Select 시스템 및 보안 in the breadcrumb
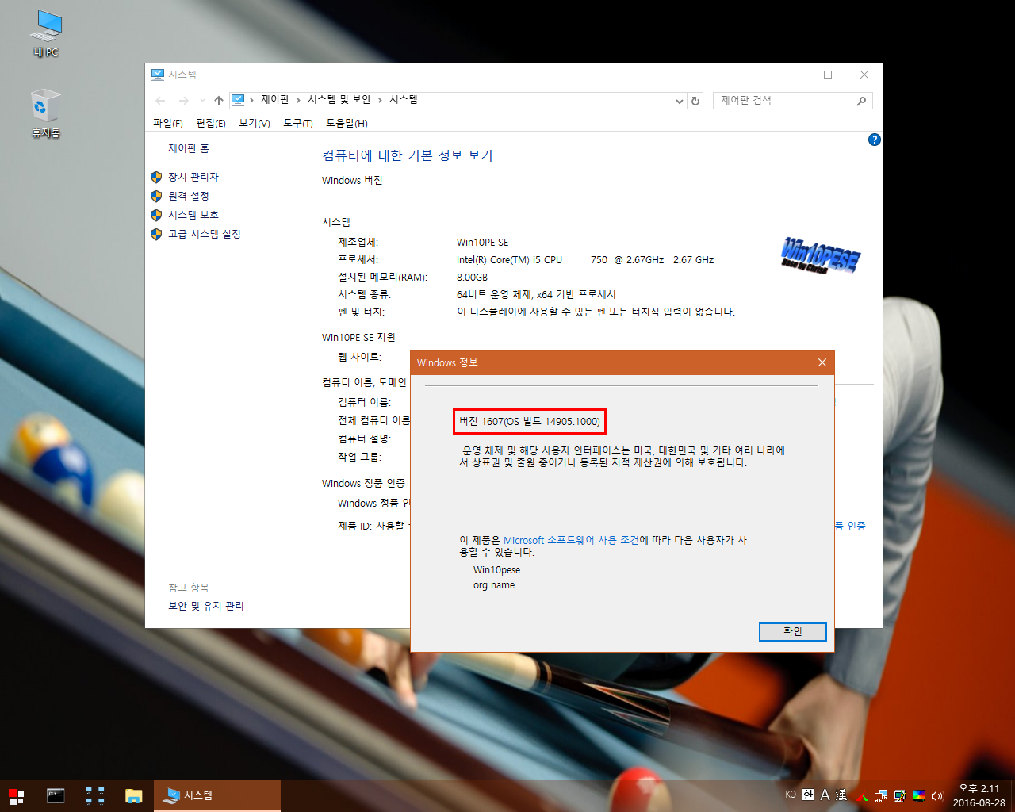The width and height of the screenshot is (1015, 812). coord(339,100)
